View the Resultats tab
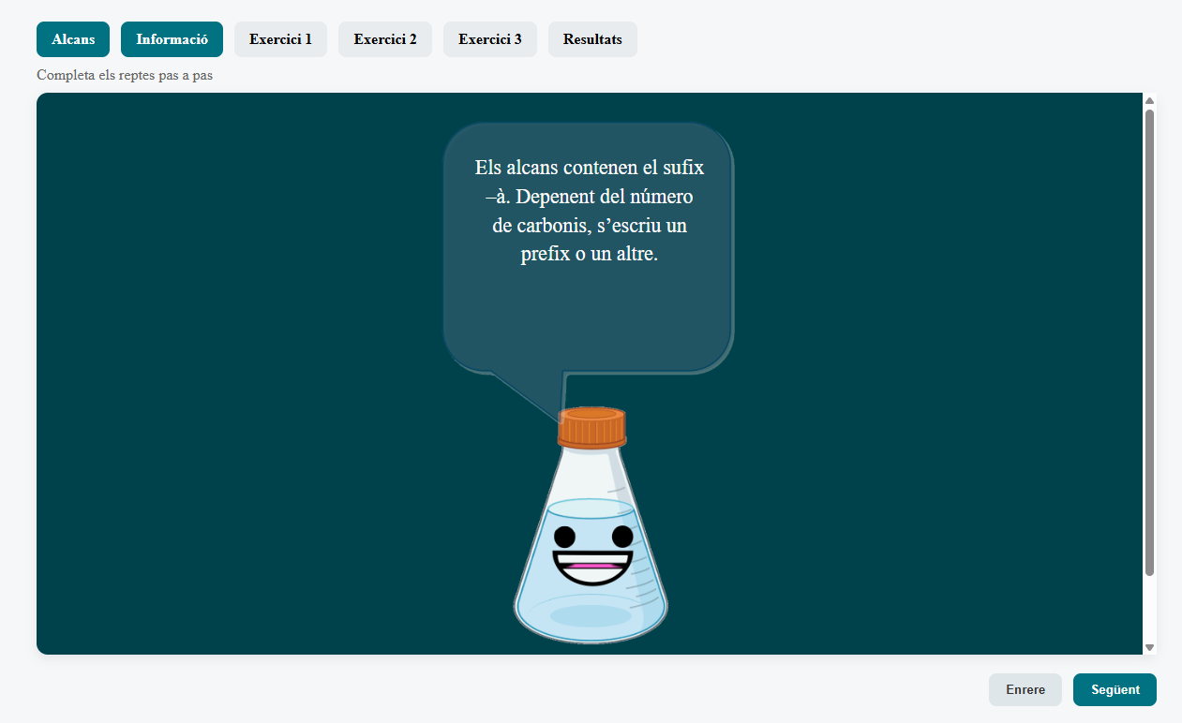 coord(592,39)
